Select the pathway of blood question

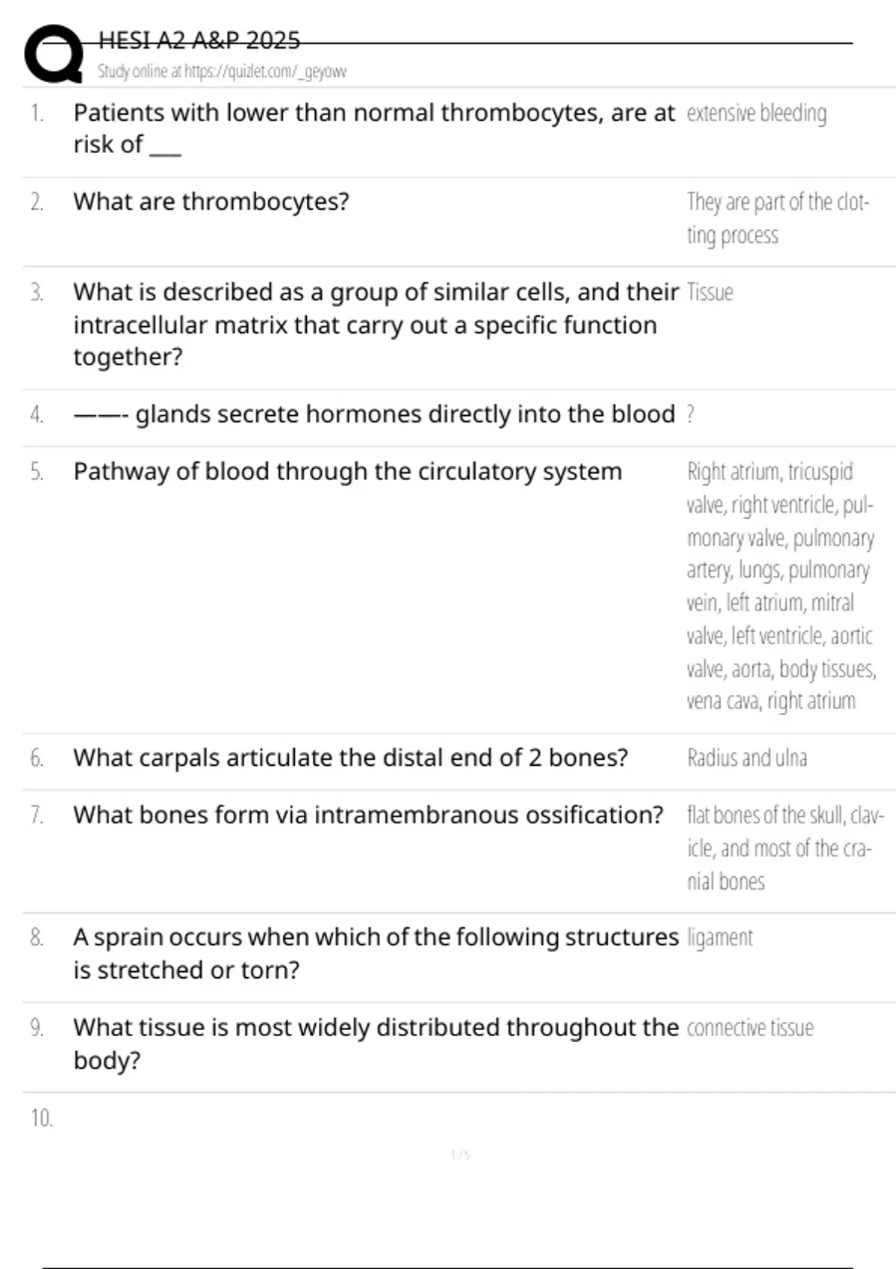(347, 472)
